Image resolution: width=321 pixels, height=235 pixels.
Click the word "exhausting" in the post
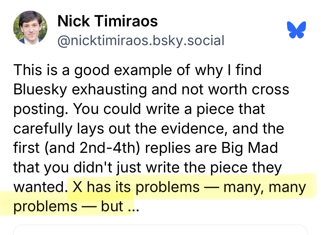click(109, 89)
